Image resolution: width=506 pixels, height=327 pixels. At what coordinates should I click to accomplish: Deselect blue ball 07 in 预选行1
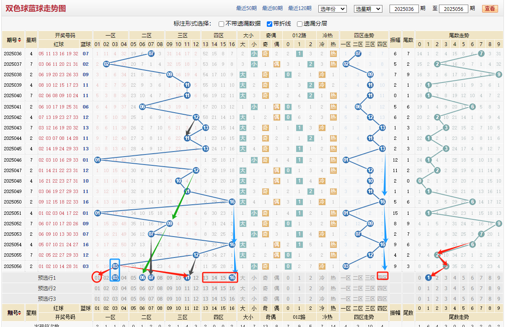click(x=151, y=278)
